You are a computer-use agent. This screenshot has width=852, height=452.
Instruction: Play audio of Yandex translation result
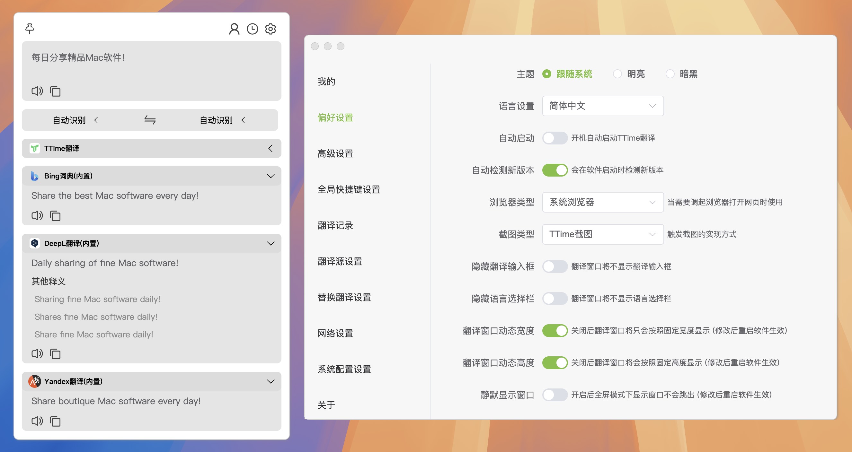pyautogui.click(x=37, y=421)
